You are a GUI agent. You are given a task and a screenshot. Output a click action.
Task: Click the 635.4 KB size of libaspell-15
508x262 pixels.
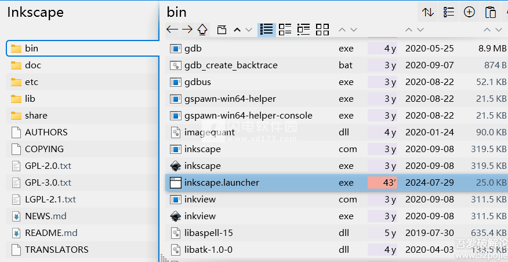pyautogui.click(x=489, y=233)
